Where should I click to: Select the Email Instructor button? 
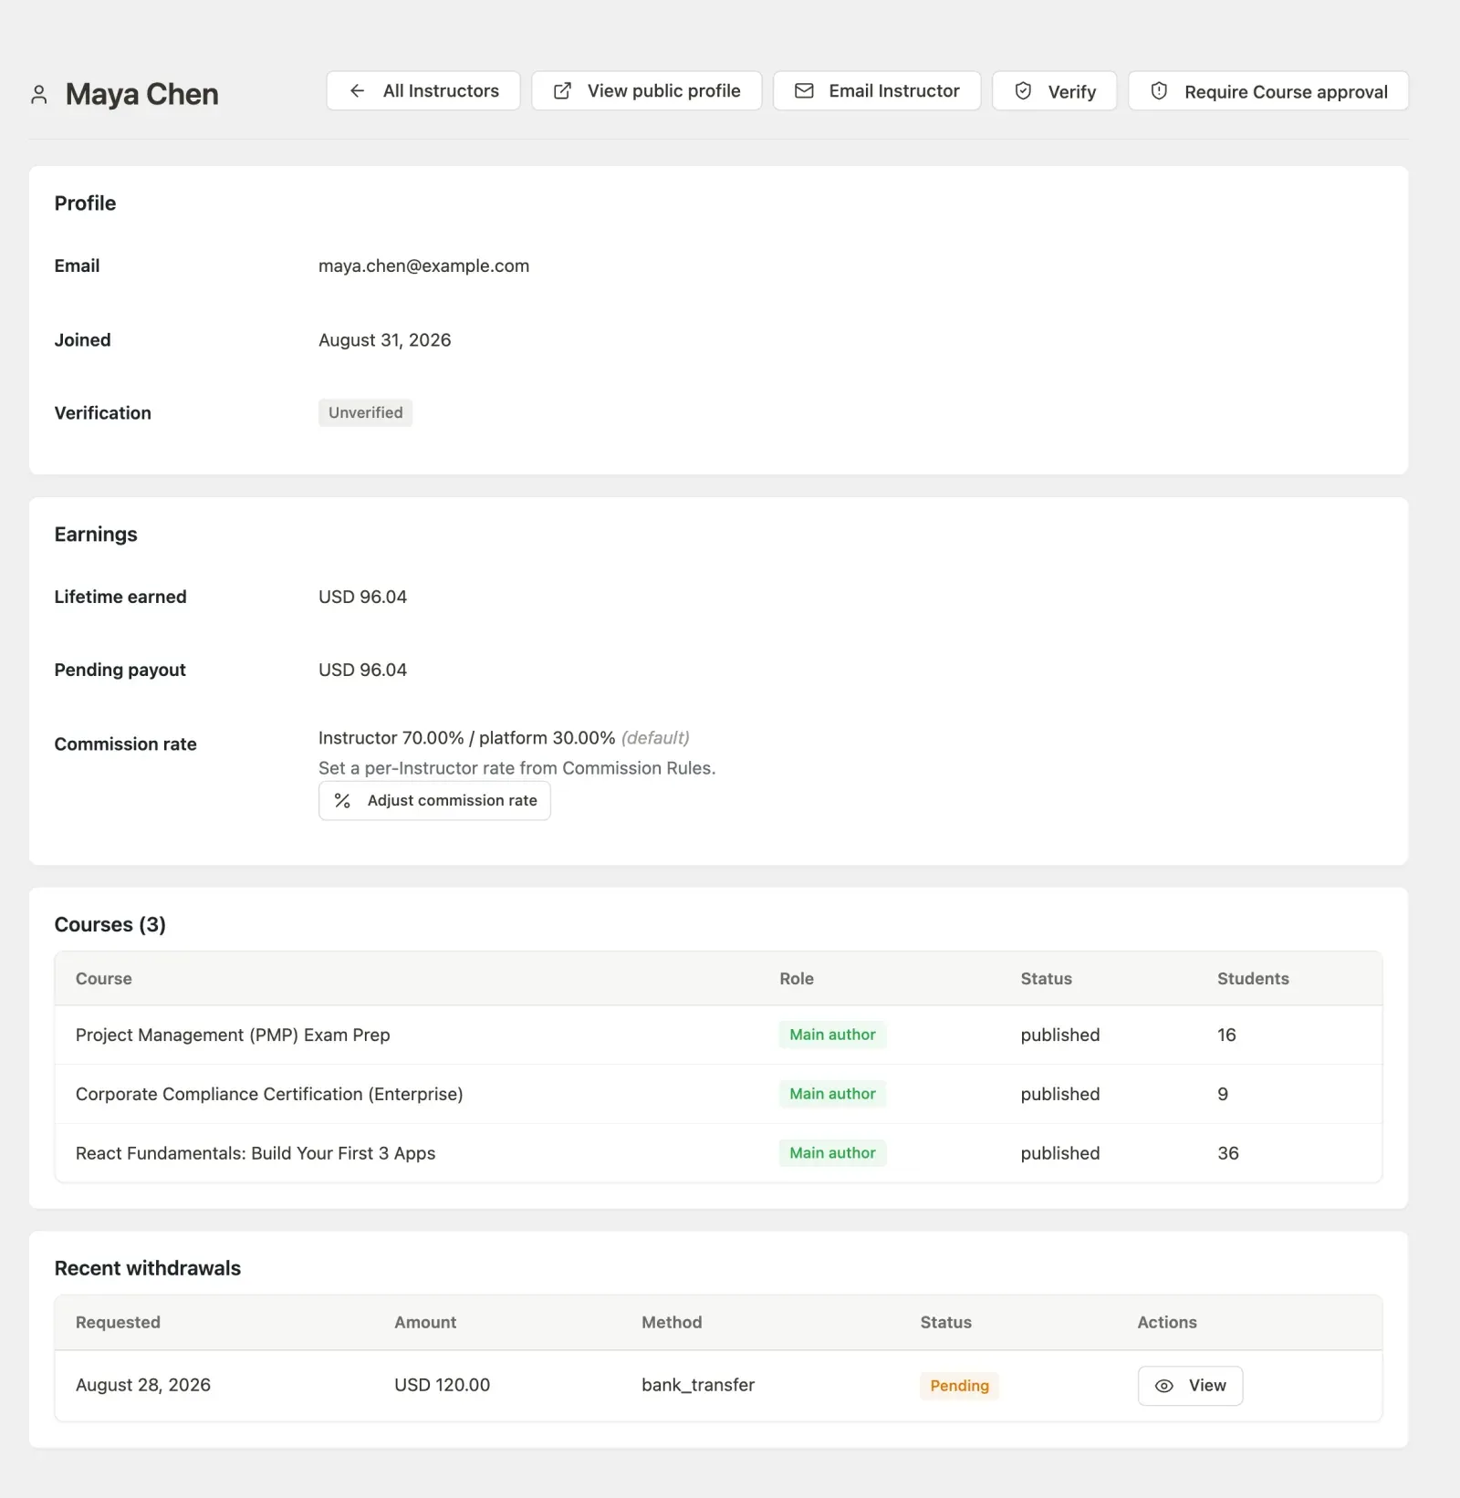click(877, 91)
